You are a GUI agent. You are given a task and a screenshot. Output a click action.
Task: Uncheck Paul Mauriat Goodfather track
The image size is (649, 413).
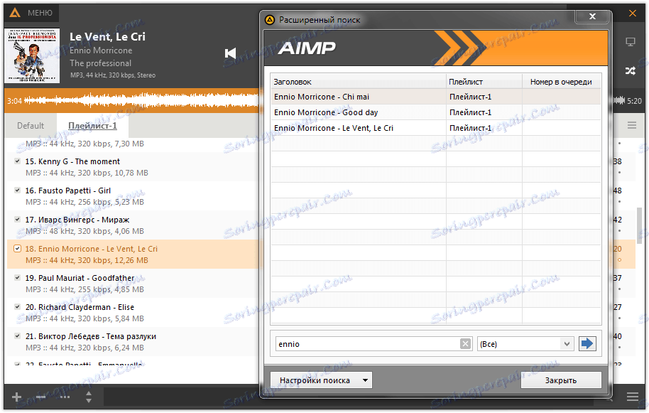pyautogui.click(x=16, y=277)
